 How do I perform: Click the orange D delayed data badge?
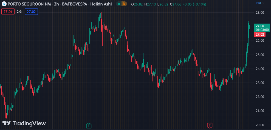[124, 4]
